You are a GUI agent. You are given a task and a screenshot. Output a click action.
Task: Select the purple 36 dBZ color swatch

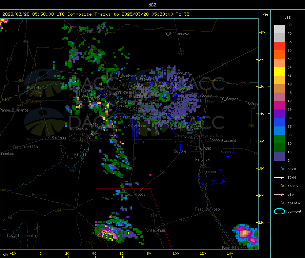click(279, 114)
